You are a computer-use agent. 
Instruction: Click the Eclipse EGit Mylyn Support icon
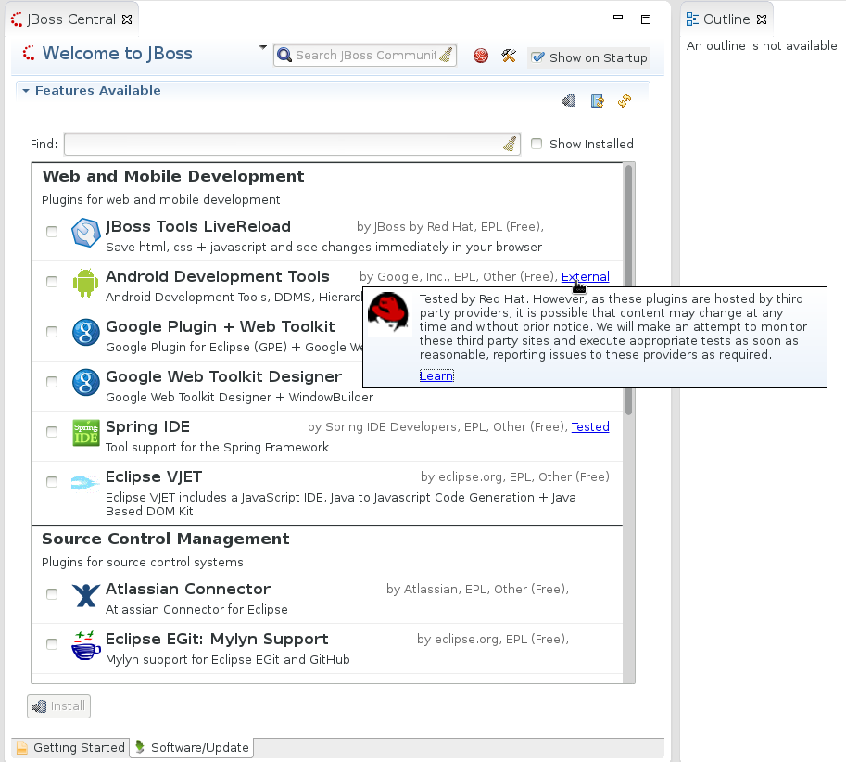click(86, 645)
